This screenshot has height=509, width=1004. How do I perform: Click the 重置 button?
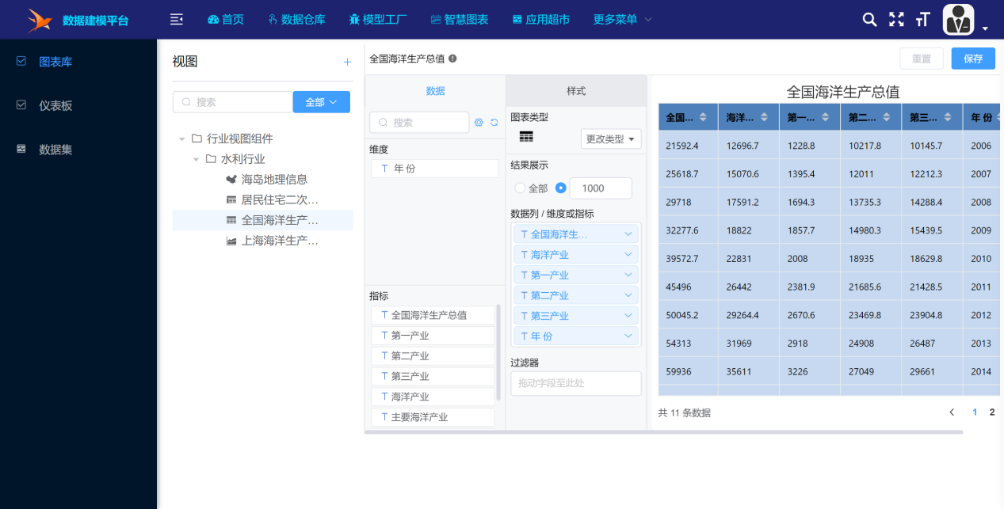click(x=921, y=59)
